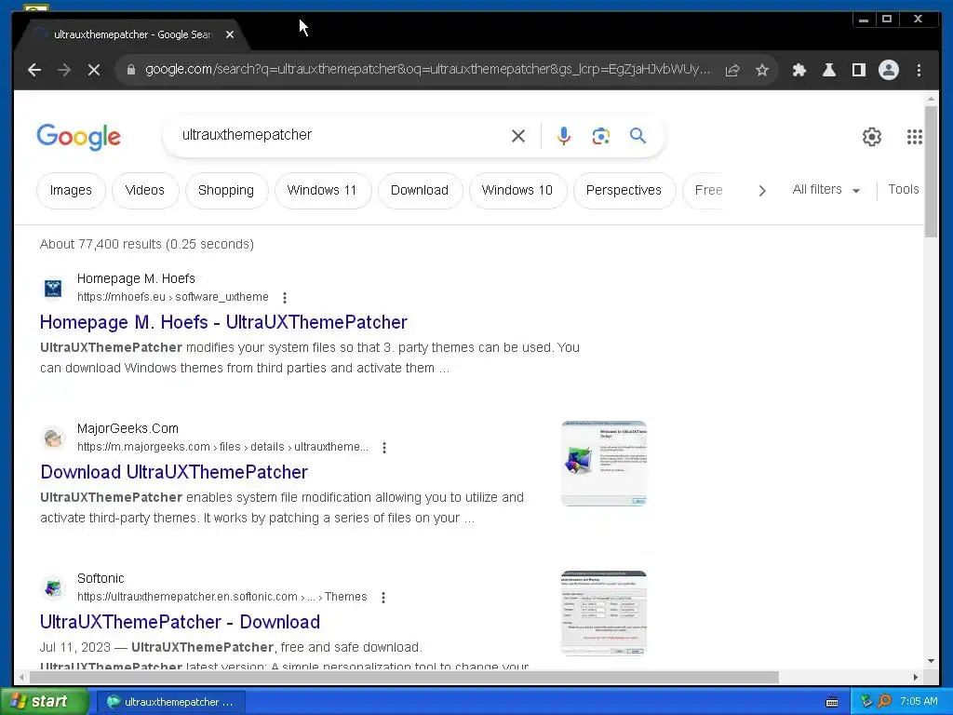Image resolution: width=953 pixels, height=715 pixels.
Task: Open options for MajorGeeks result
Action: point(384,448)
